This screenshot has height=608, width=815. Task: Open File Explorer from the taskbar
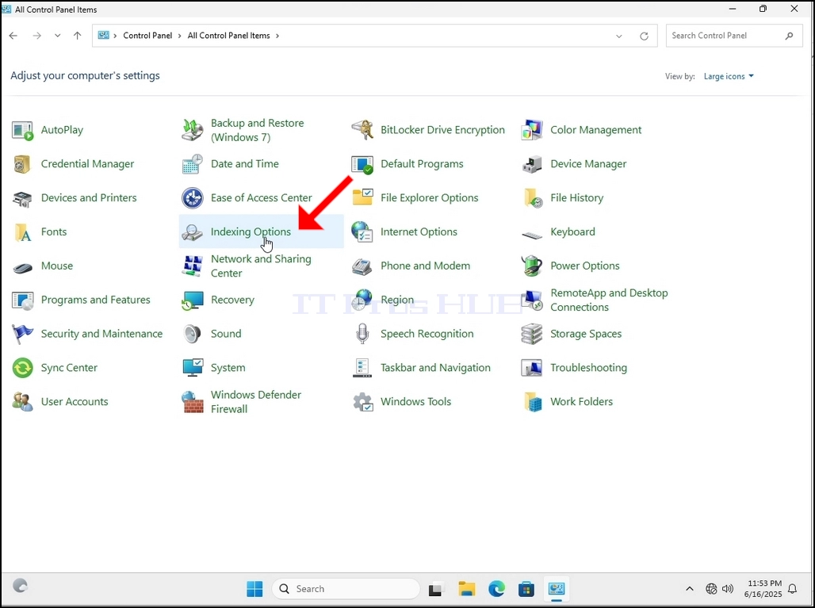(x=467, y=589)
